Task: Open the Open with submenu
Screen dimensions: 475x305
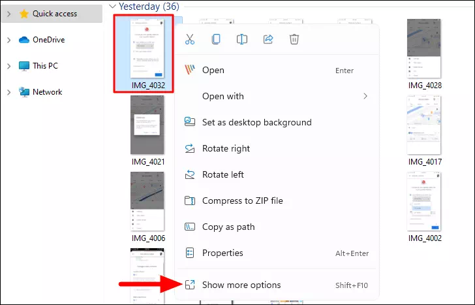Action: 276,96
